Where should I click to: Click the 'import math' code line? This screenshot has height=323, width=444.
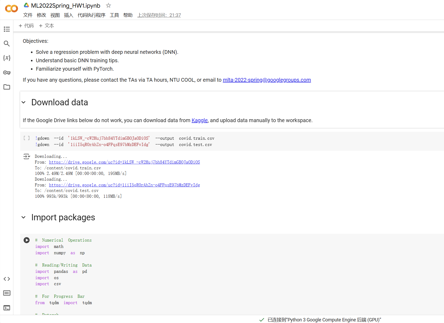click(49, 247)
